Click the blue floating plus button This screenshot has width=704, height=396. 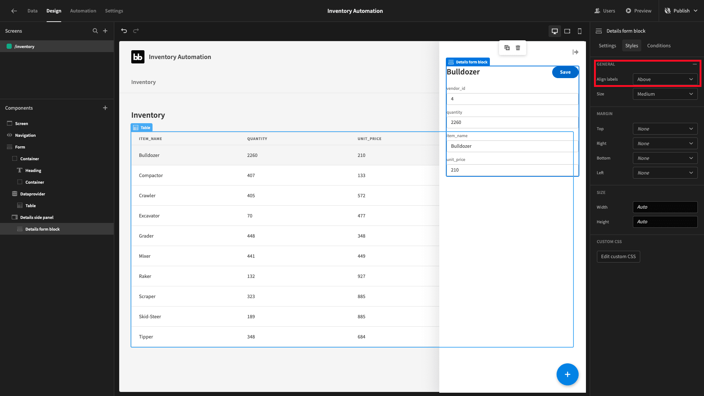pyautogui.click(x=567, y=374)
